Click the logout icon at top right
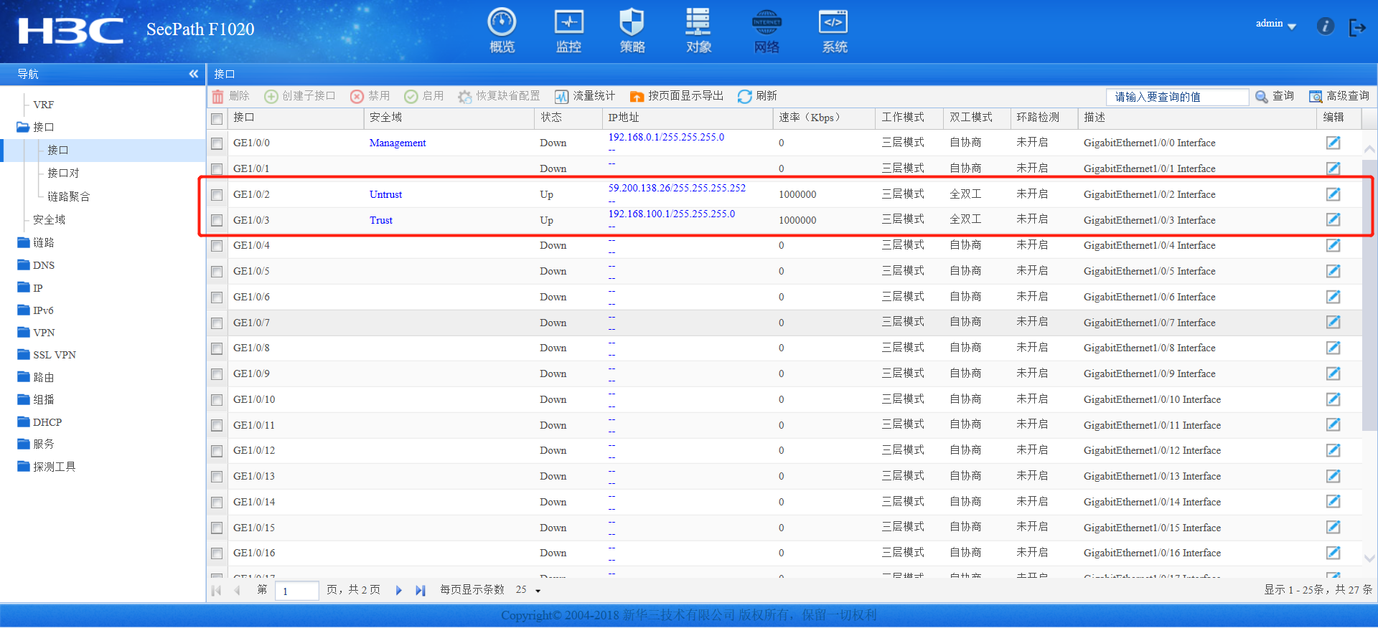The height and width of the screenshot is (628, 1378). click(1357, 27)
